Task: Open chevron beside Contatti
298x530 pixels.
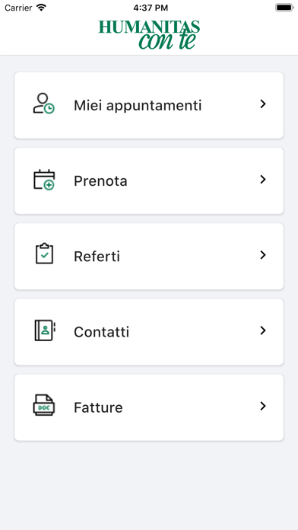Action: (x=263, y=330)
